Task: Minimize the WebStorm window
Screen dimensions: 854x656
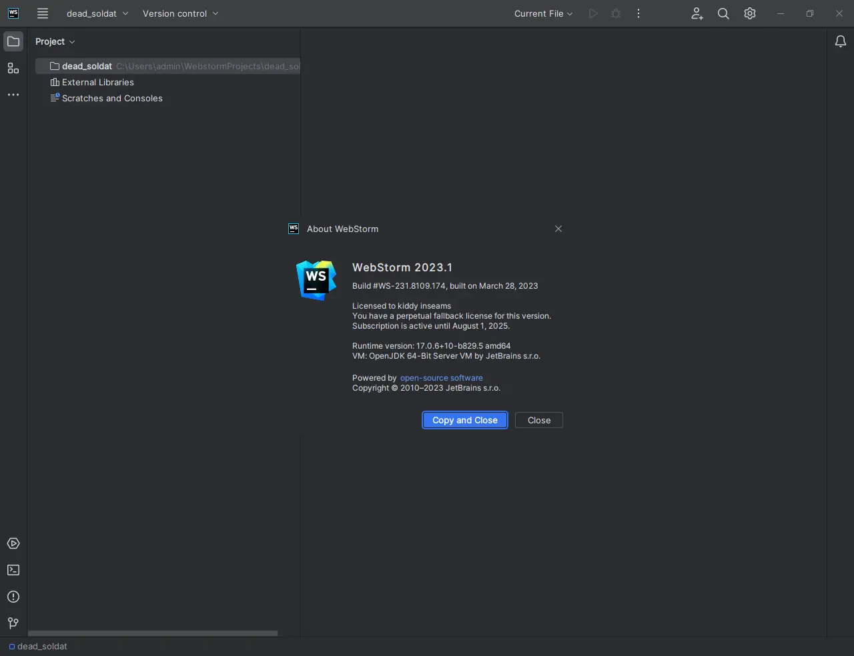Action: coord(781,13)
